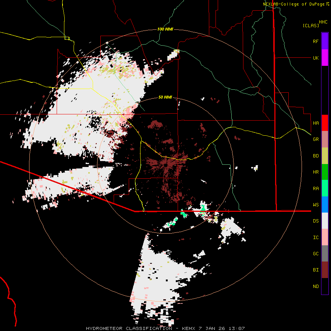Click the HHC product label
This screenshot has height=331, width=331.
point(323,22)
